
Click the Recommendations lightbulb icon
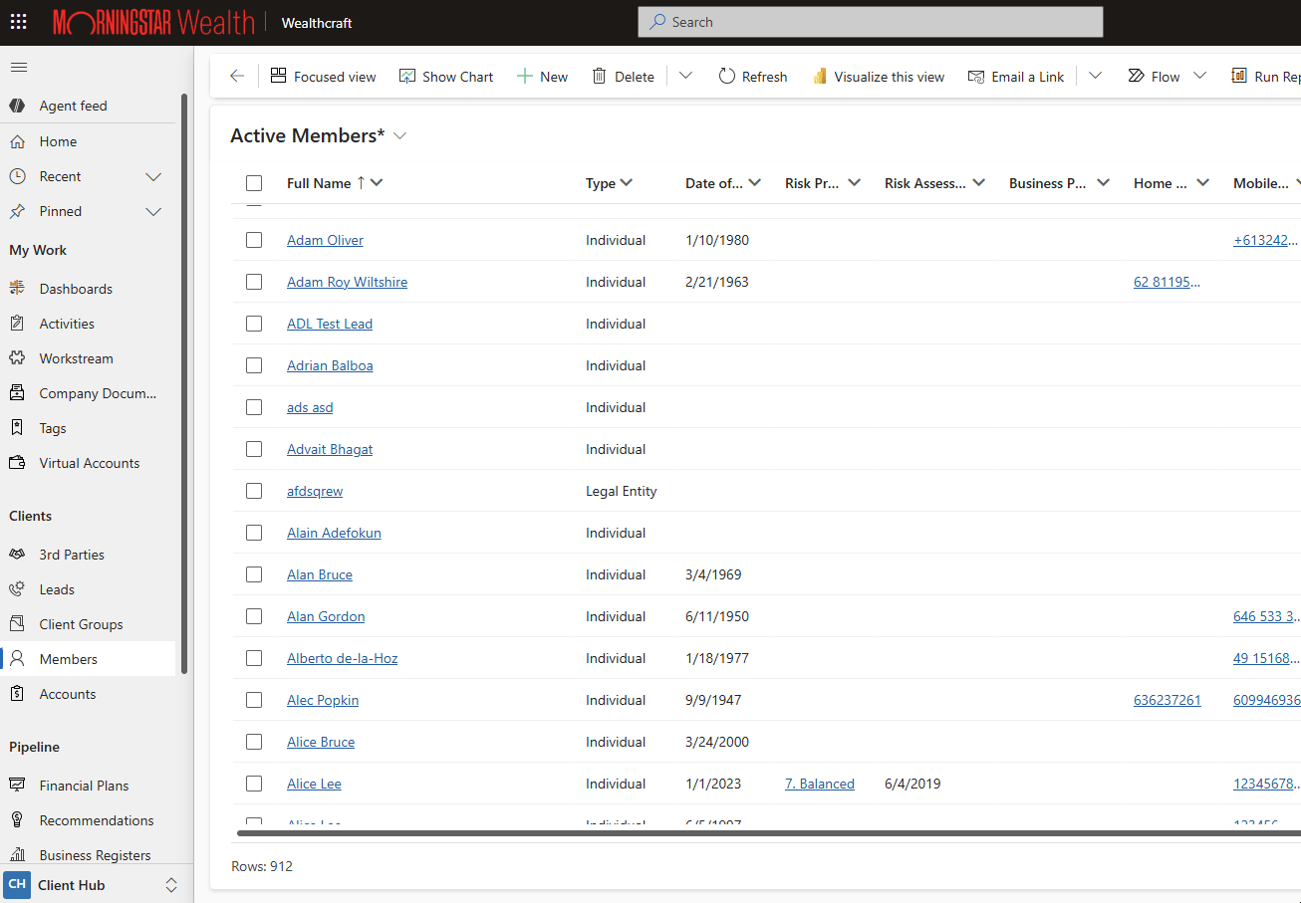17,820
